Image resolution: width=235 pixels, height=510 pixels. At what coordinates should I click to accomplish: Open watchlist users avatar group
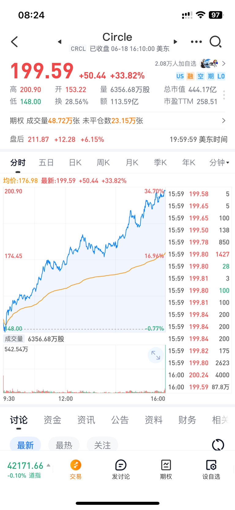209,63
